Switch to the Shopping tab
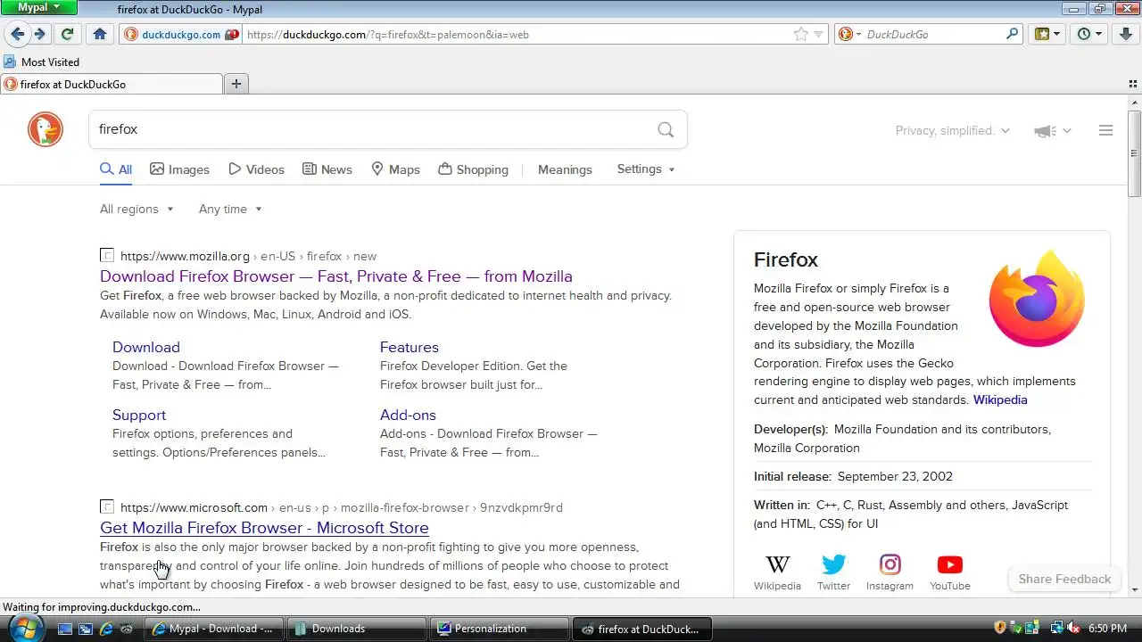Image resolution: width=1142 pixels, height=642 pixels. point(474,169)
